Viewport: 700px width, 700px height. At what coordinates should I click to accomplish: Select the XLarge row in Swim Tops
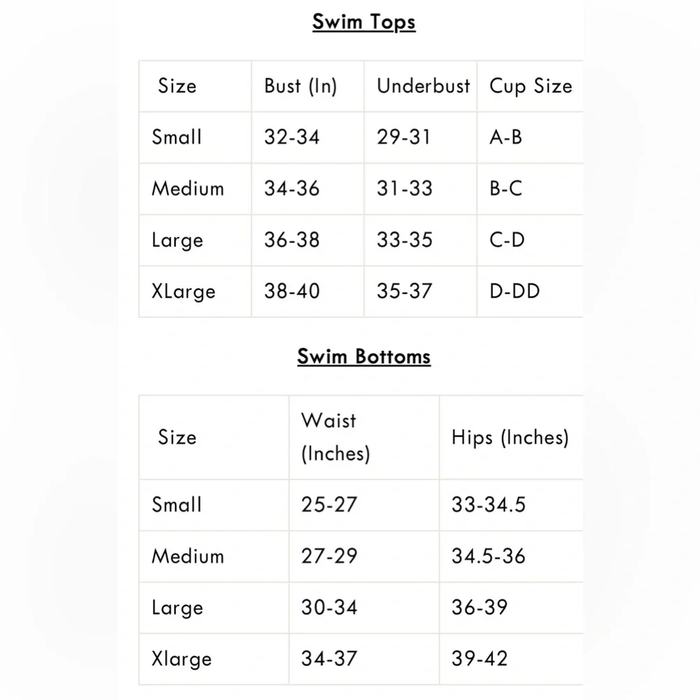click(183, 291)
